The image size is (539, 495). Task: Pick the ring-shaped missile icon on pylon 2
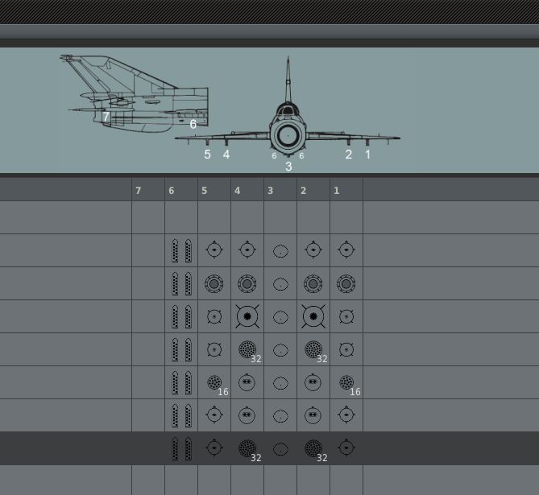(313, 284)
